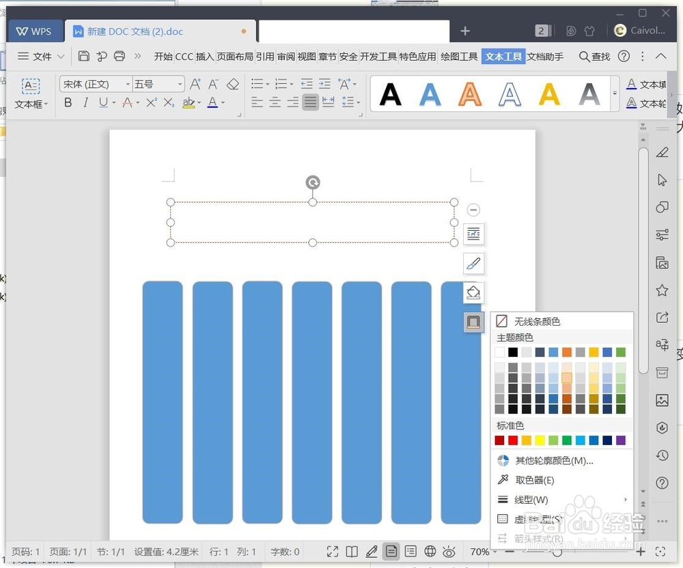Click the Clear formatting eraser icon
Image resolution: width=683 pixels, height=568 pixels.
[233, 84]
